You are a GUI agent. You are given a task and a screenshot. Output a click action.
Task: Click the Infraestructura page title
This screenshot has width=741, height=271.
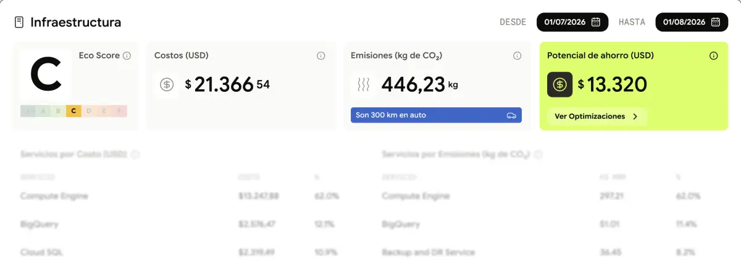click(76, 23)
